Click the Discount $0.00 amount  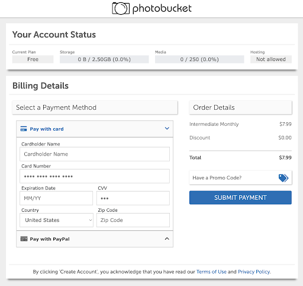pos(285,138)
